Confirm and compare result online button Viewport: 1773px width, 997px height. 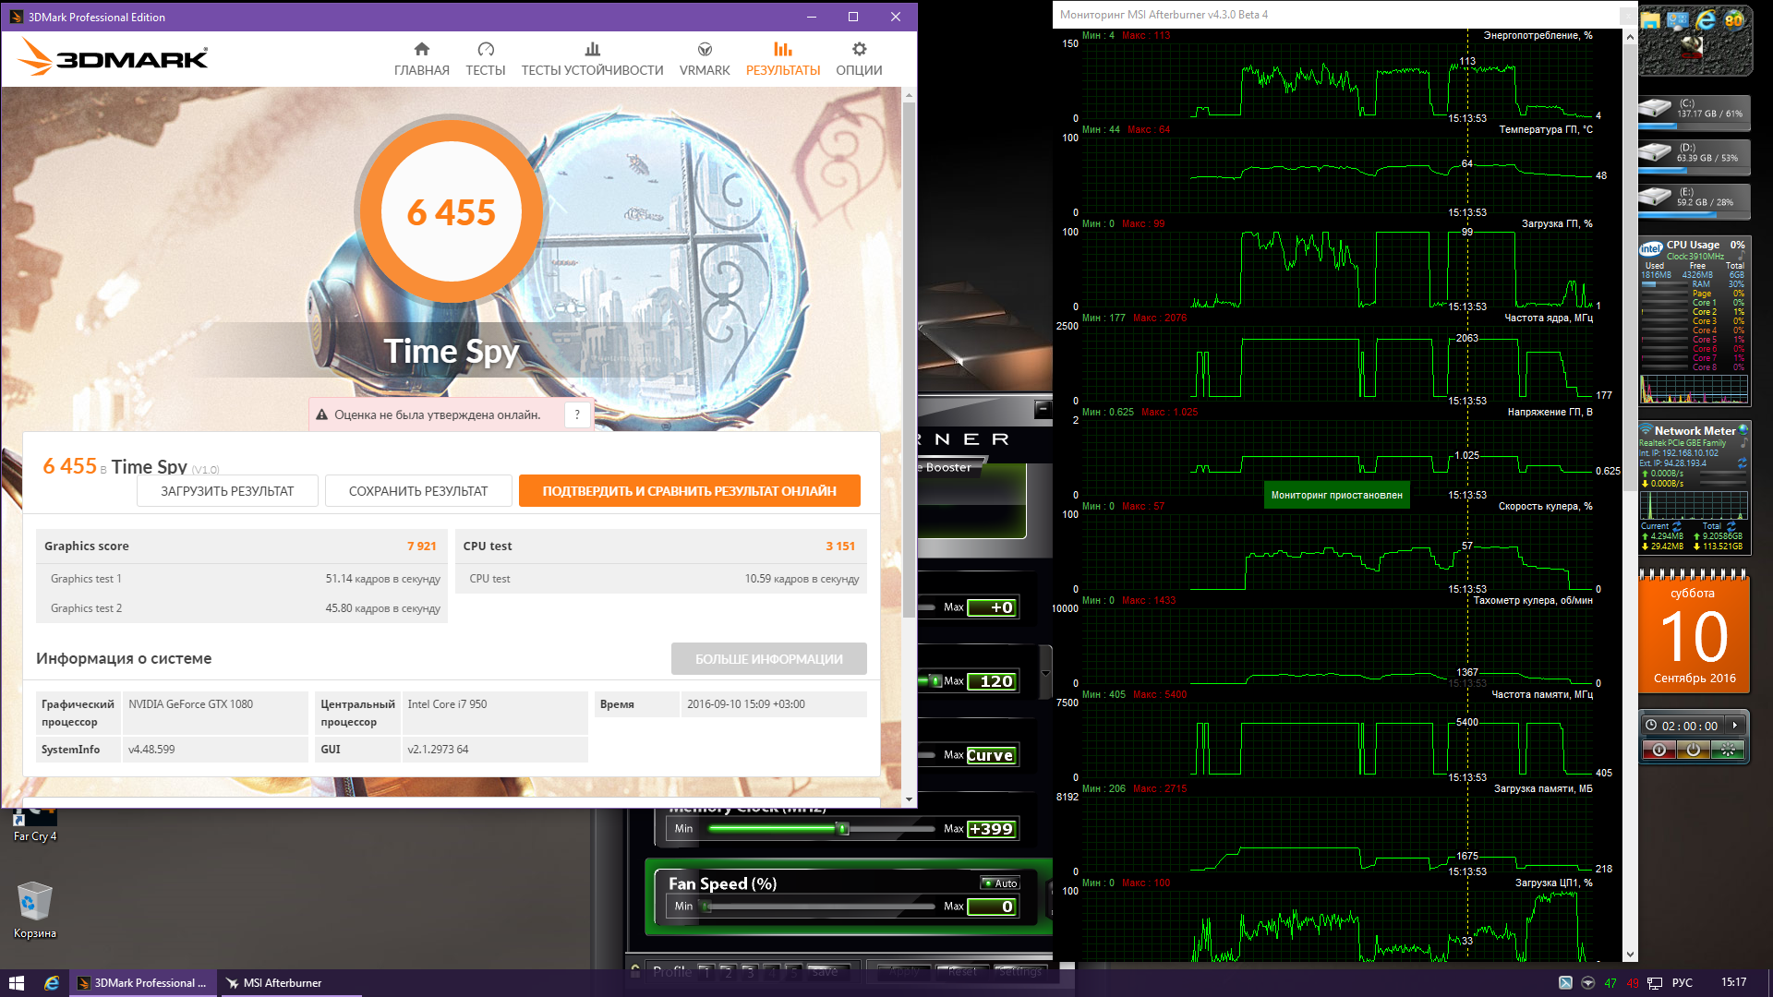pos(689,491)
